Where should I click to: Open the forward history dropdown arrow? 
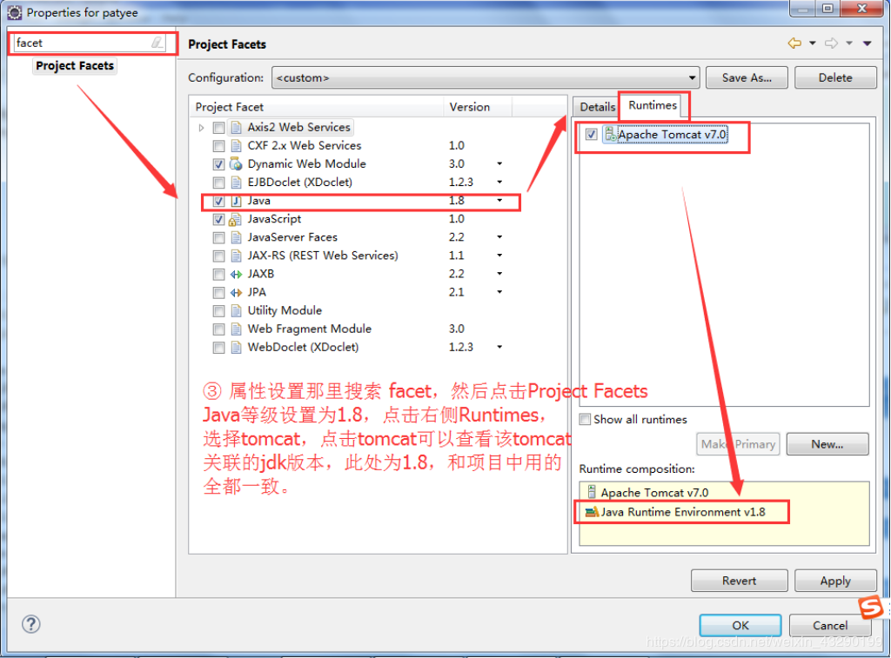(x=849, y=43)
